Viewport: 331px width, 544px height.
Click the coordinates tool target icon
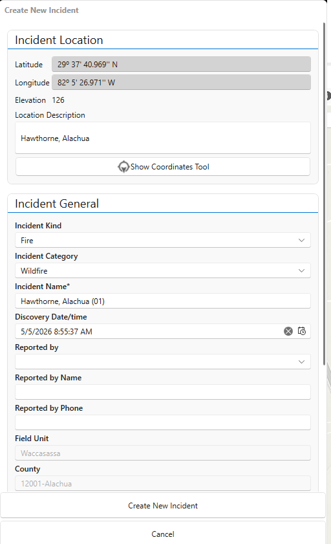point(123,167)
